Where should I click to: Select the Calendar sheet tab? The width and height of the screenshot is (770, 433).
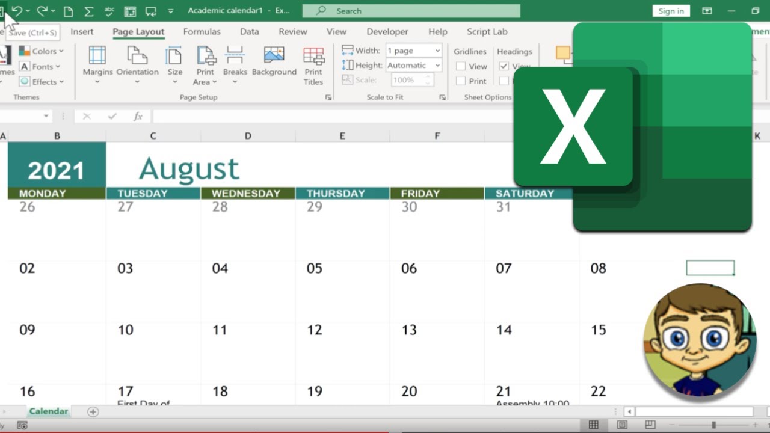48,411
